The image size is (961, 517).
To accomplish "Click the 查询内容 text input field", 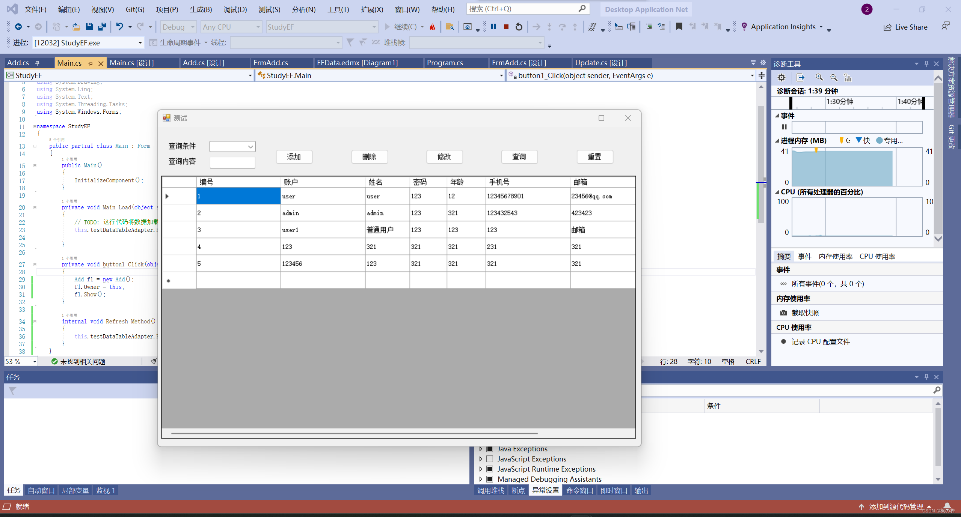I will tap(232, 162).
